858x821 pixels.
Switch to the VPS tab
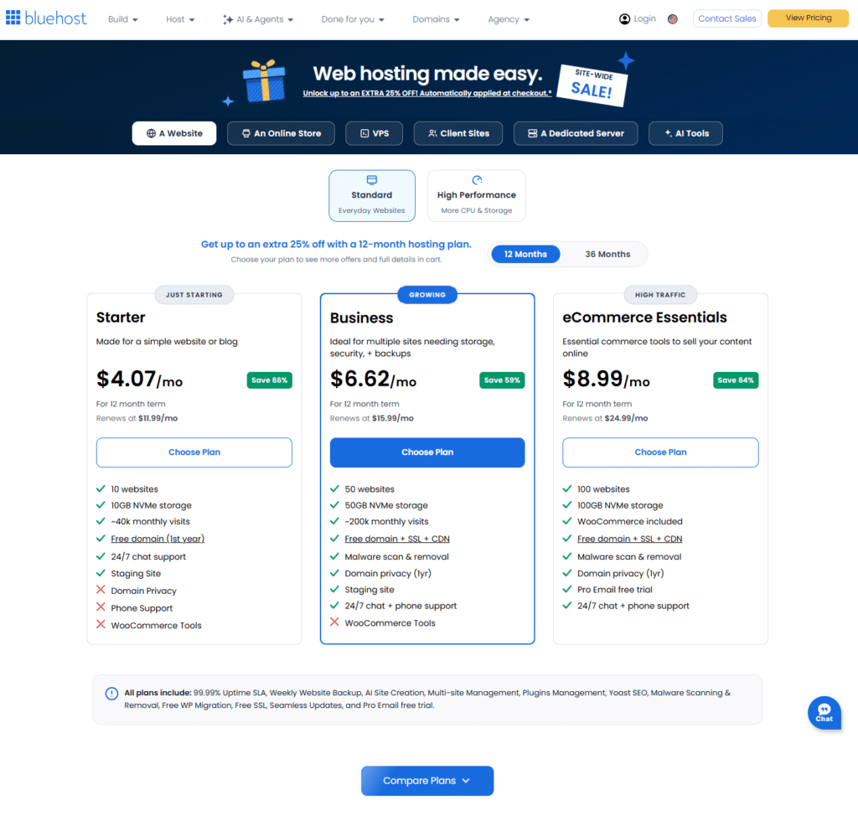(375, 133)
